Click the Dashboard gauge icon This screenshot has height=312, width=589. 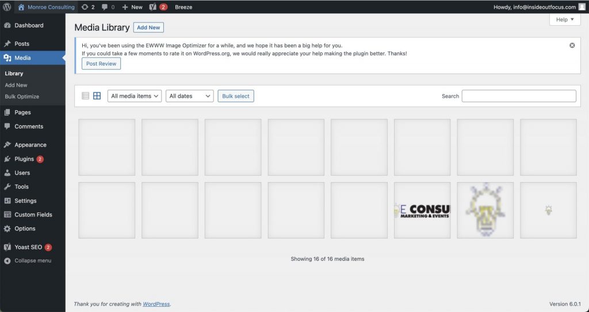tap(7, 25)
